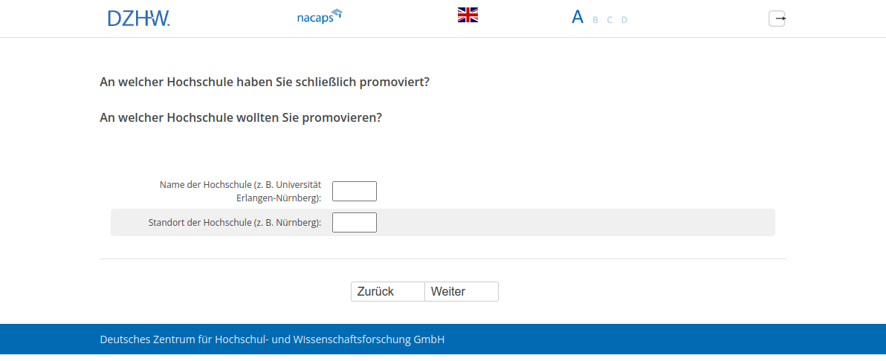Viewport: 886px width, 361px height.
Task: Click the Deutsches Zentrum footer text
Action: (x=272, y=339)
